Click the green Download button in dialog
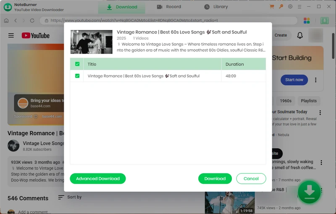The width and height of the screenshot is (336, 214). click(215, 178)
